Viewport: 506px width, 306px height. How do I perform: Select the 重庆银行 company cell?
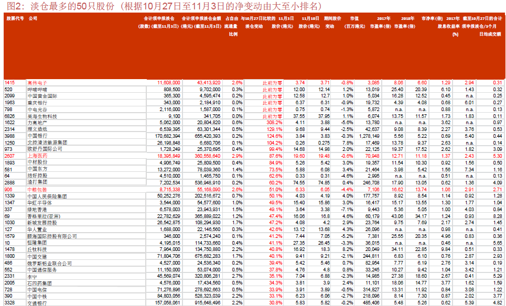point(37,103)
